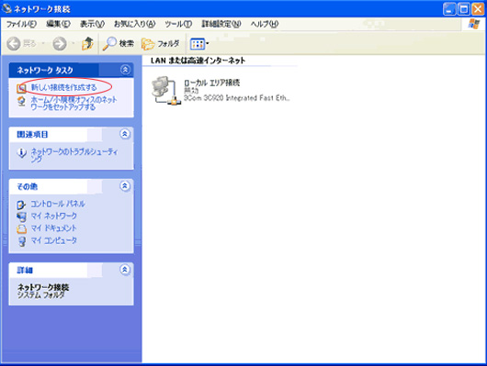
Task: Click home/small office network setup icon
Action: tap(21, 102)
